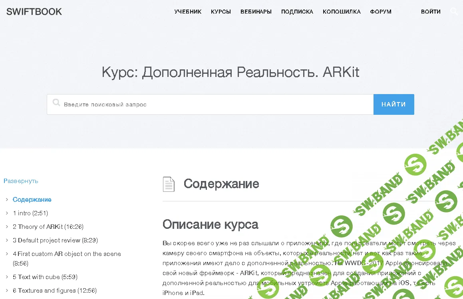Viewport: 463px width, 299px height.
Task: Select the Содержание link in the sidebar
Action: (x=32, y=199)
